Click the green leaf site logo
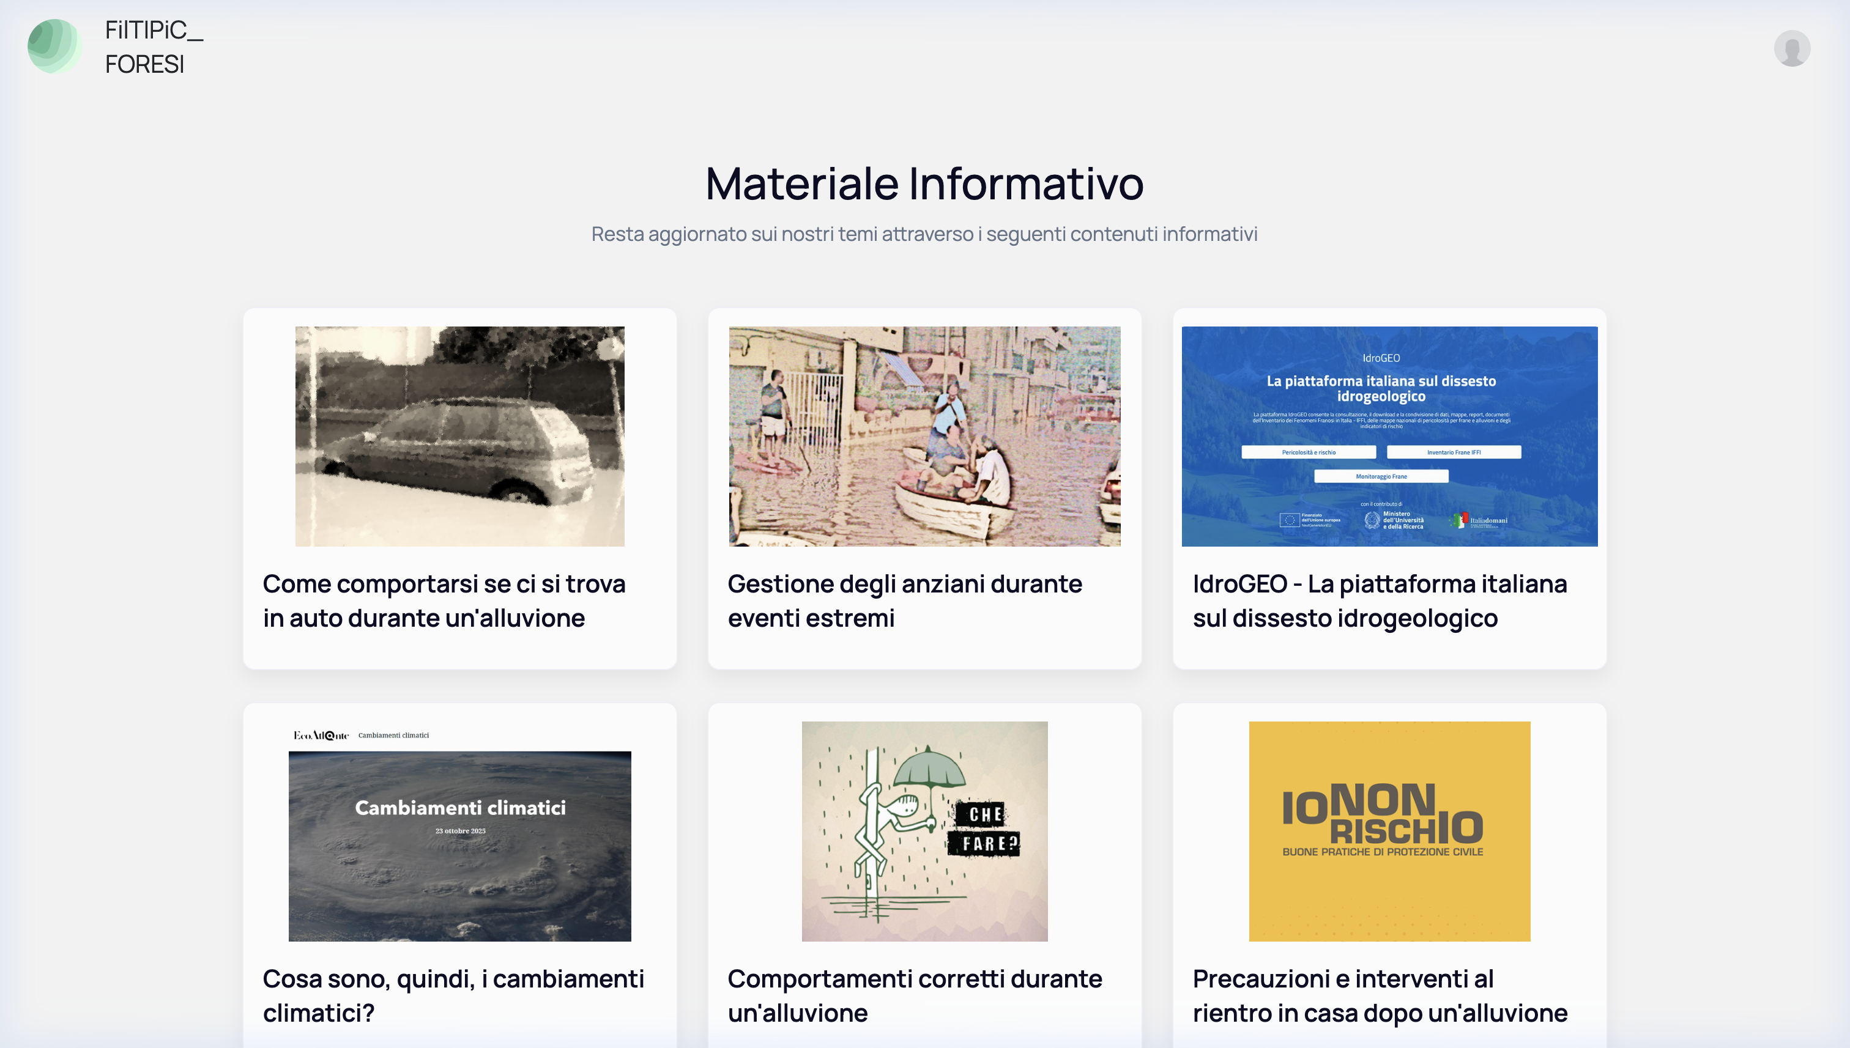 pyautogui.click(x=54, y=46)
